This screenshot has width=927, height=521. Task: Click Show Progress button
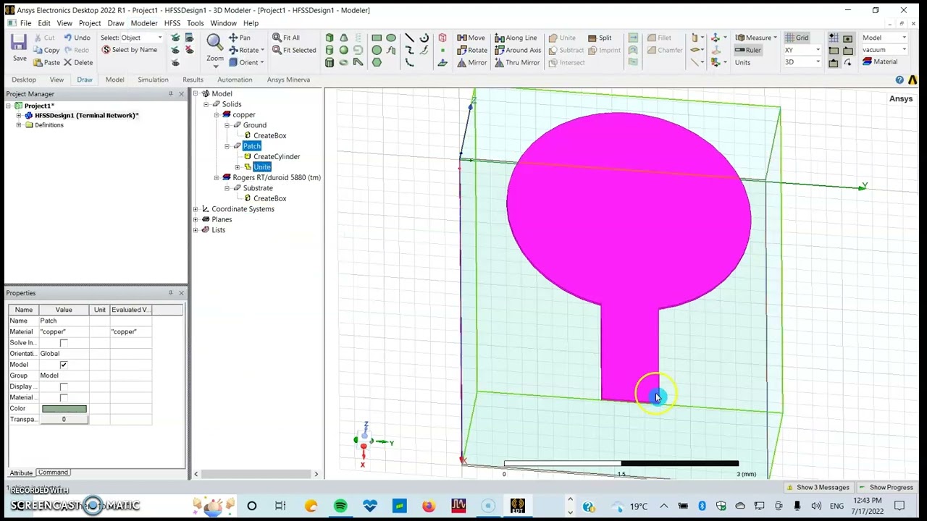pos(886,488)
